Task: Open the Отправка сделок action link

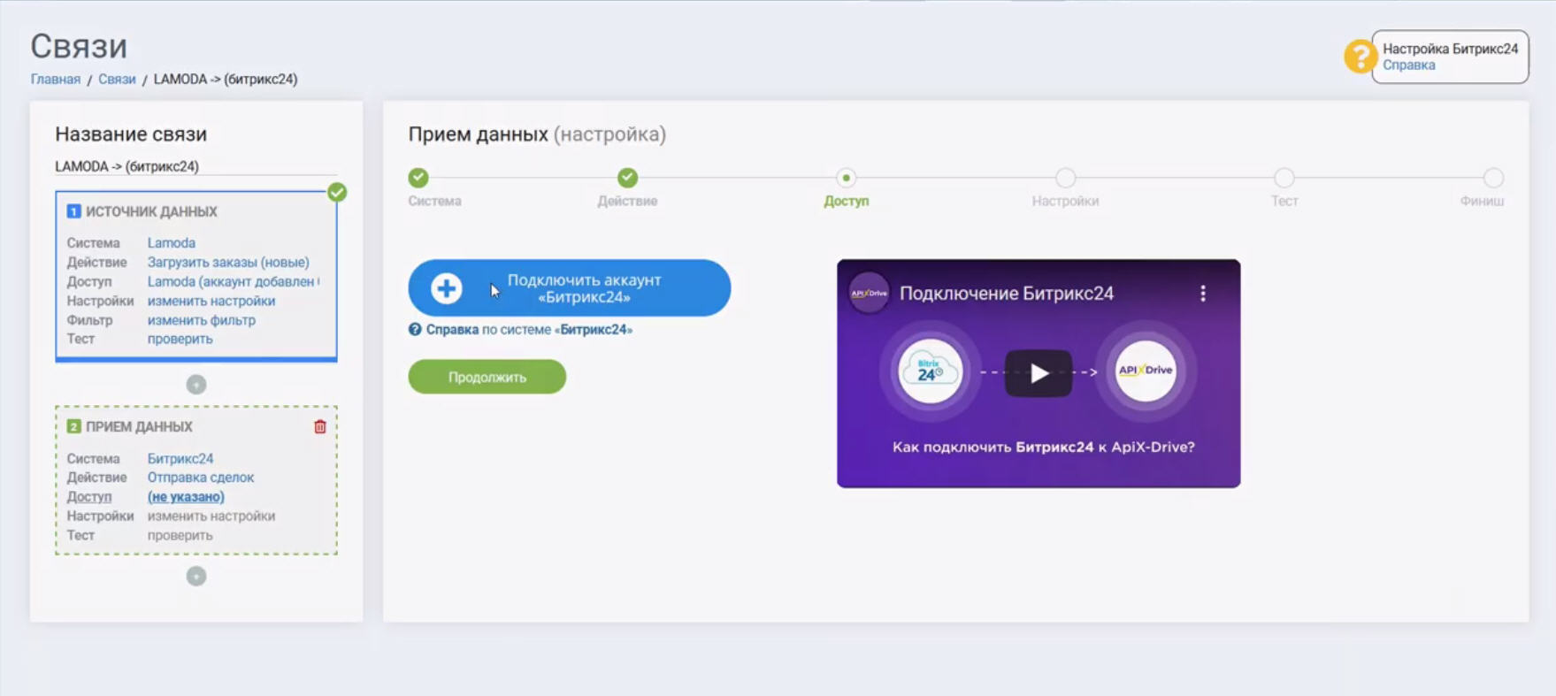Action: pos(201,478)
